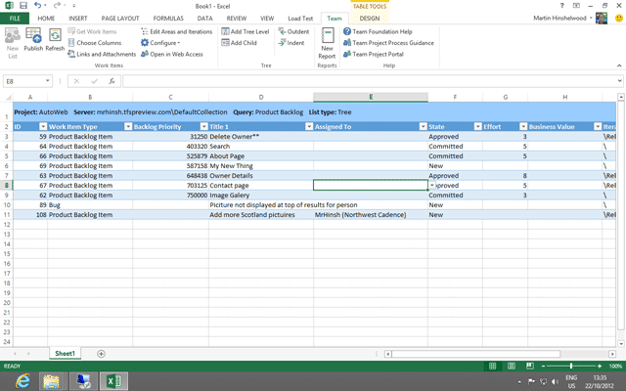Click Edit Areas and Iterations
626x391 pixels.
[x=176, y=31]
